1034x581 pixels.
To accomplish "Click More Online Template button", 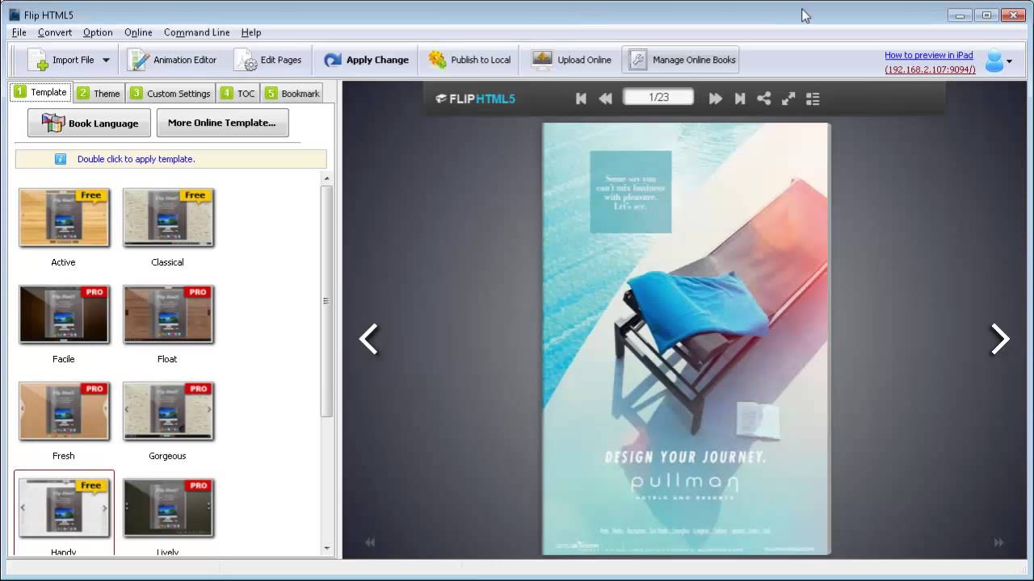I will 222,123.
